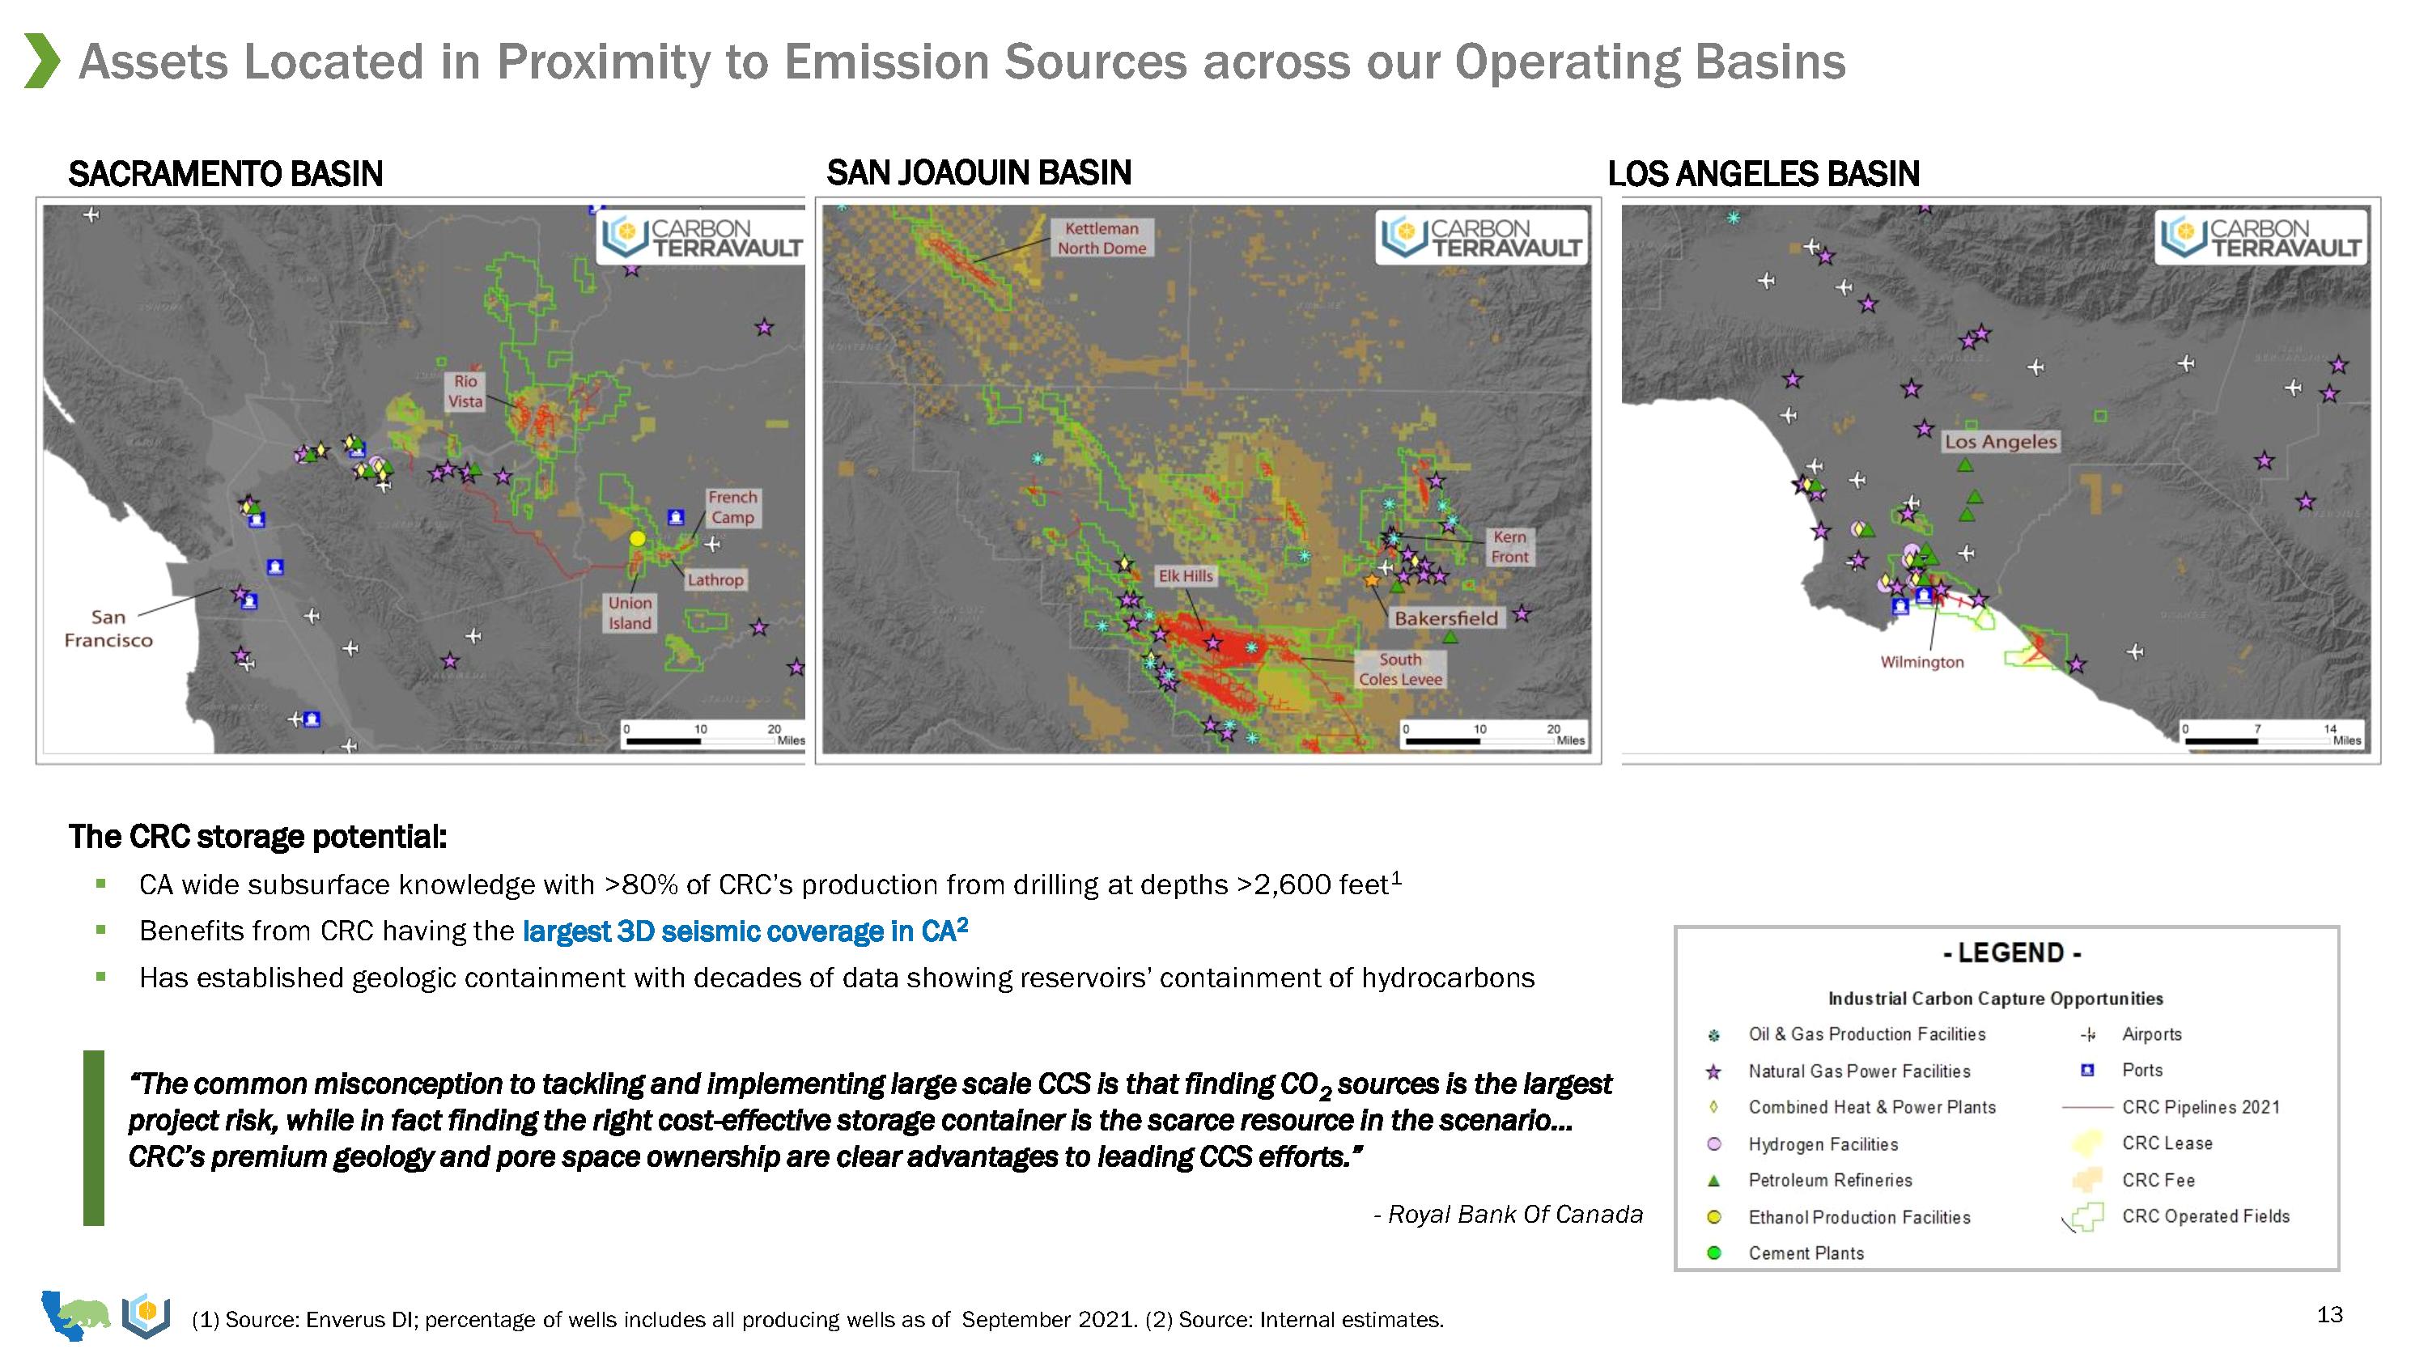Click the Cement Plants green circle in legend

(x=1714, y=1253)
